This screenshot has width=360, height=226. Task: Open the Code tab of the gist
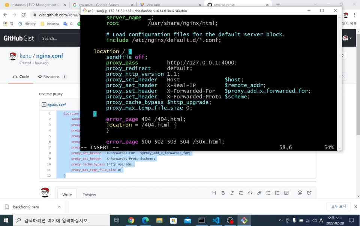(21, 76)
